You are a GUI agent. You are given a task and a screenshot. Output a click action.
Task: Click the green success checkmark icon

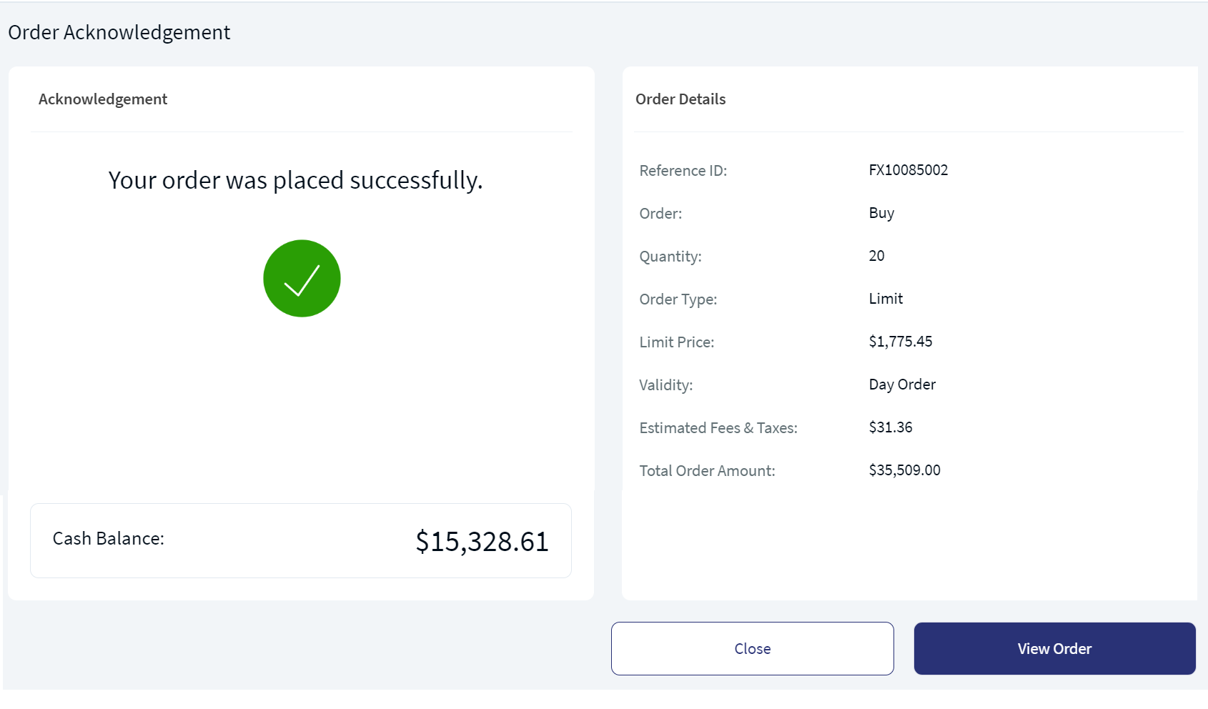pos(302,278)
